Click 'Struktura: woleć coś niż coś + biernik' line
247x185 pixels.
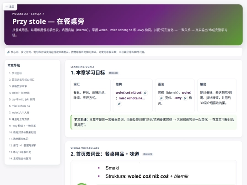pos(147,176)
